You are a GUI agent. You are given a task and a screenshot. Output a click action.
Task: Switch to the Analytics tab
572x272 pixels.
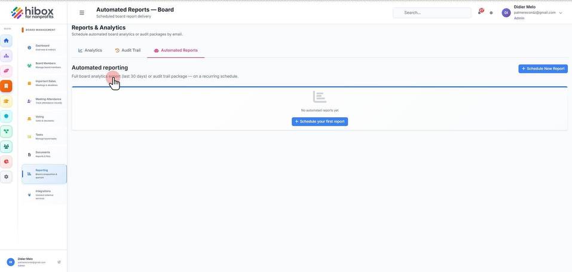90,50
